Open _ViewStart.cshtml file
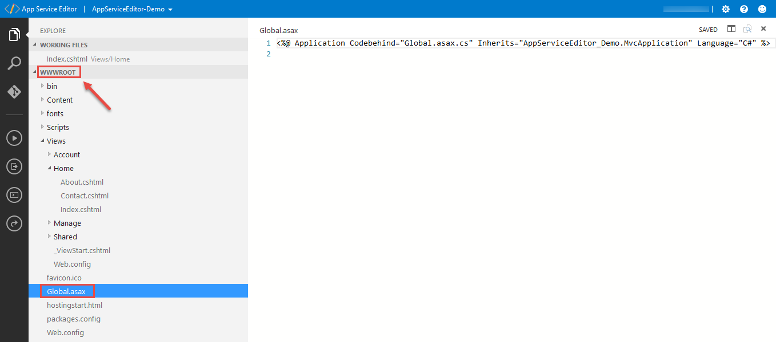 click(x=82, y=250)
